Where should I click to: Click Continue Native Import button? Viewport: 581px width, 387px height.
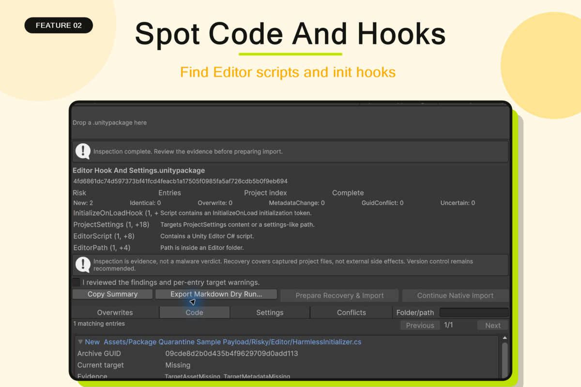pyautogui.click(x=455, y=296)
